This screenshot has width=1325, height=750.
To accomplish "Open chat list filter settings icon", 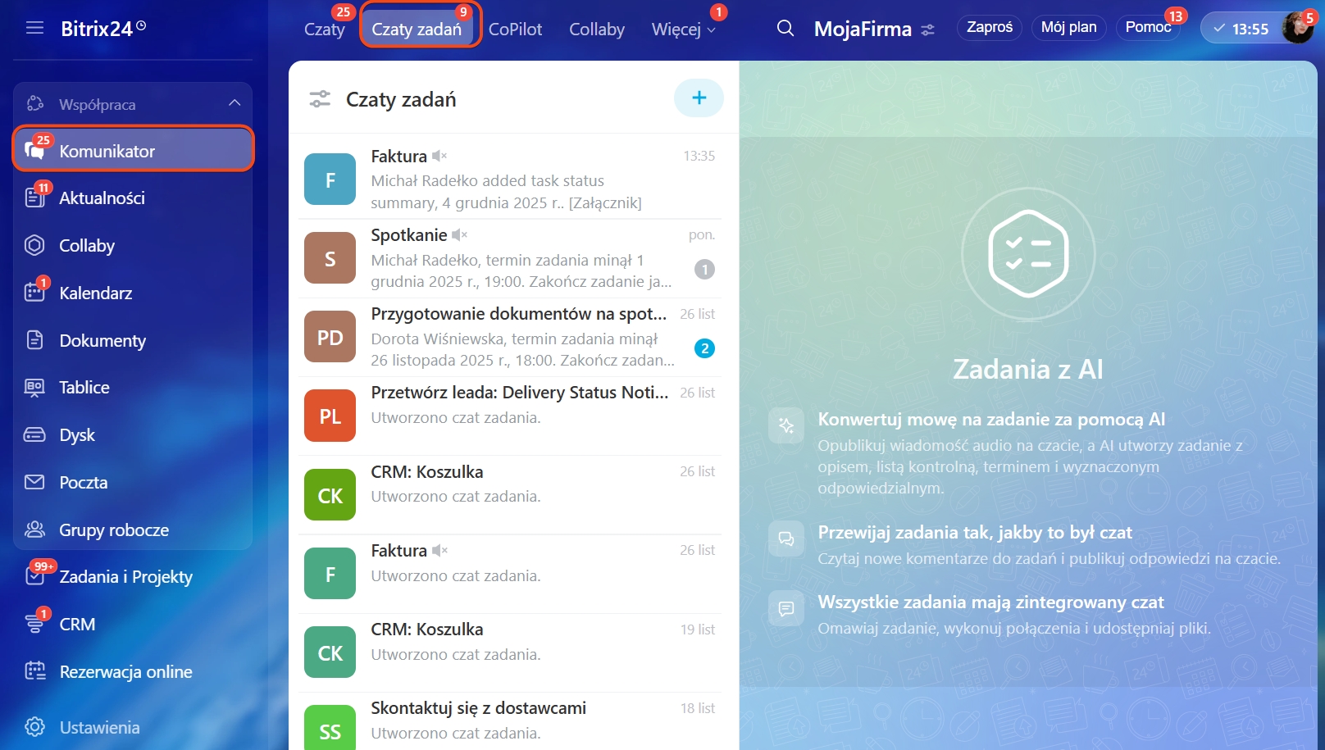I will coord(320,99).
